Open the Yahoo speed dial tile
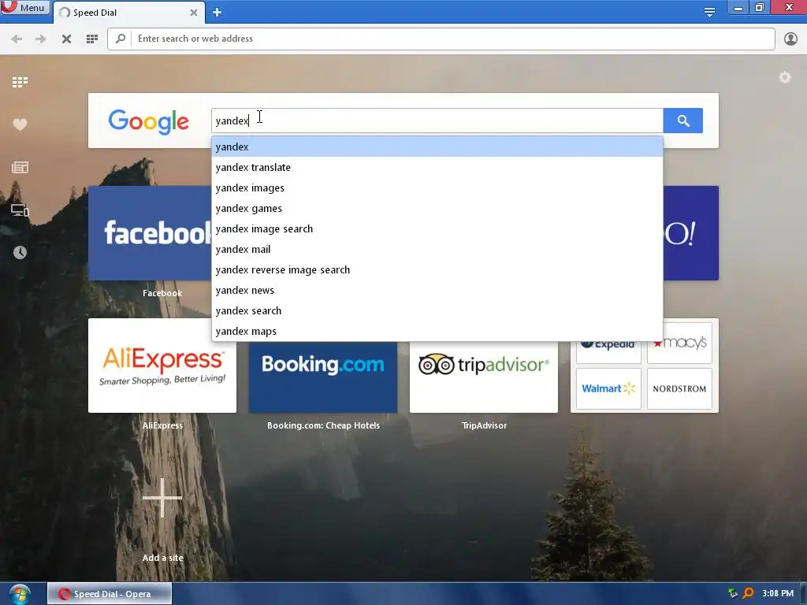Viewport: 807px width, 605px height. [x=690, y=233]
